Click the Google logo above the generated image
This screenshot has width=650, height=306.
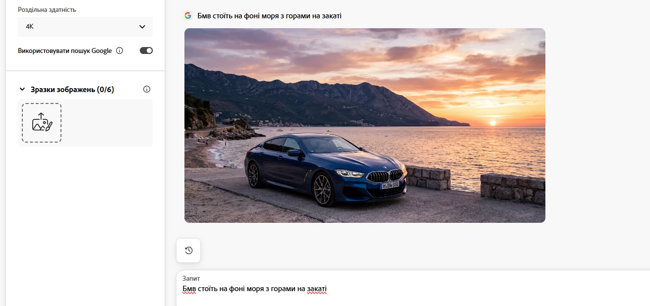[x=188, y=16]
